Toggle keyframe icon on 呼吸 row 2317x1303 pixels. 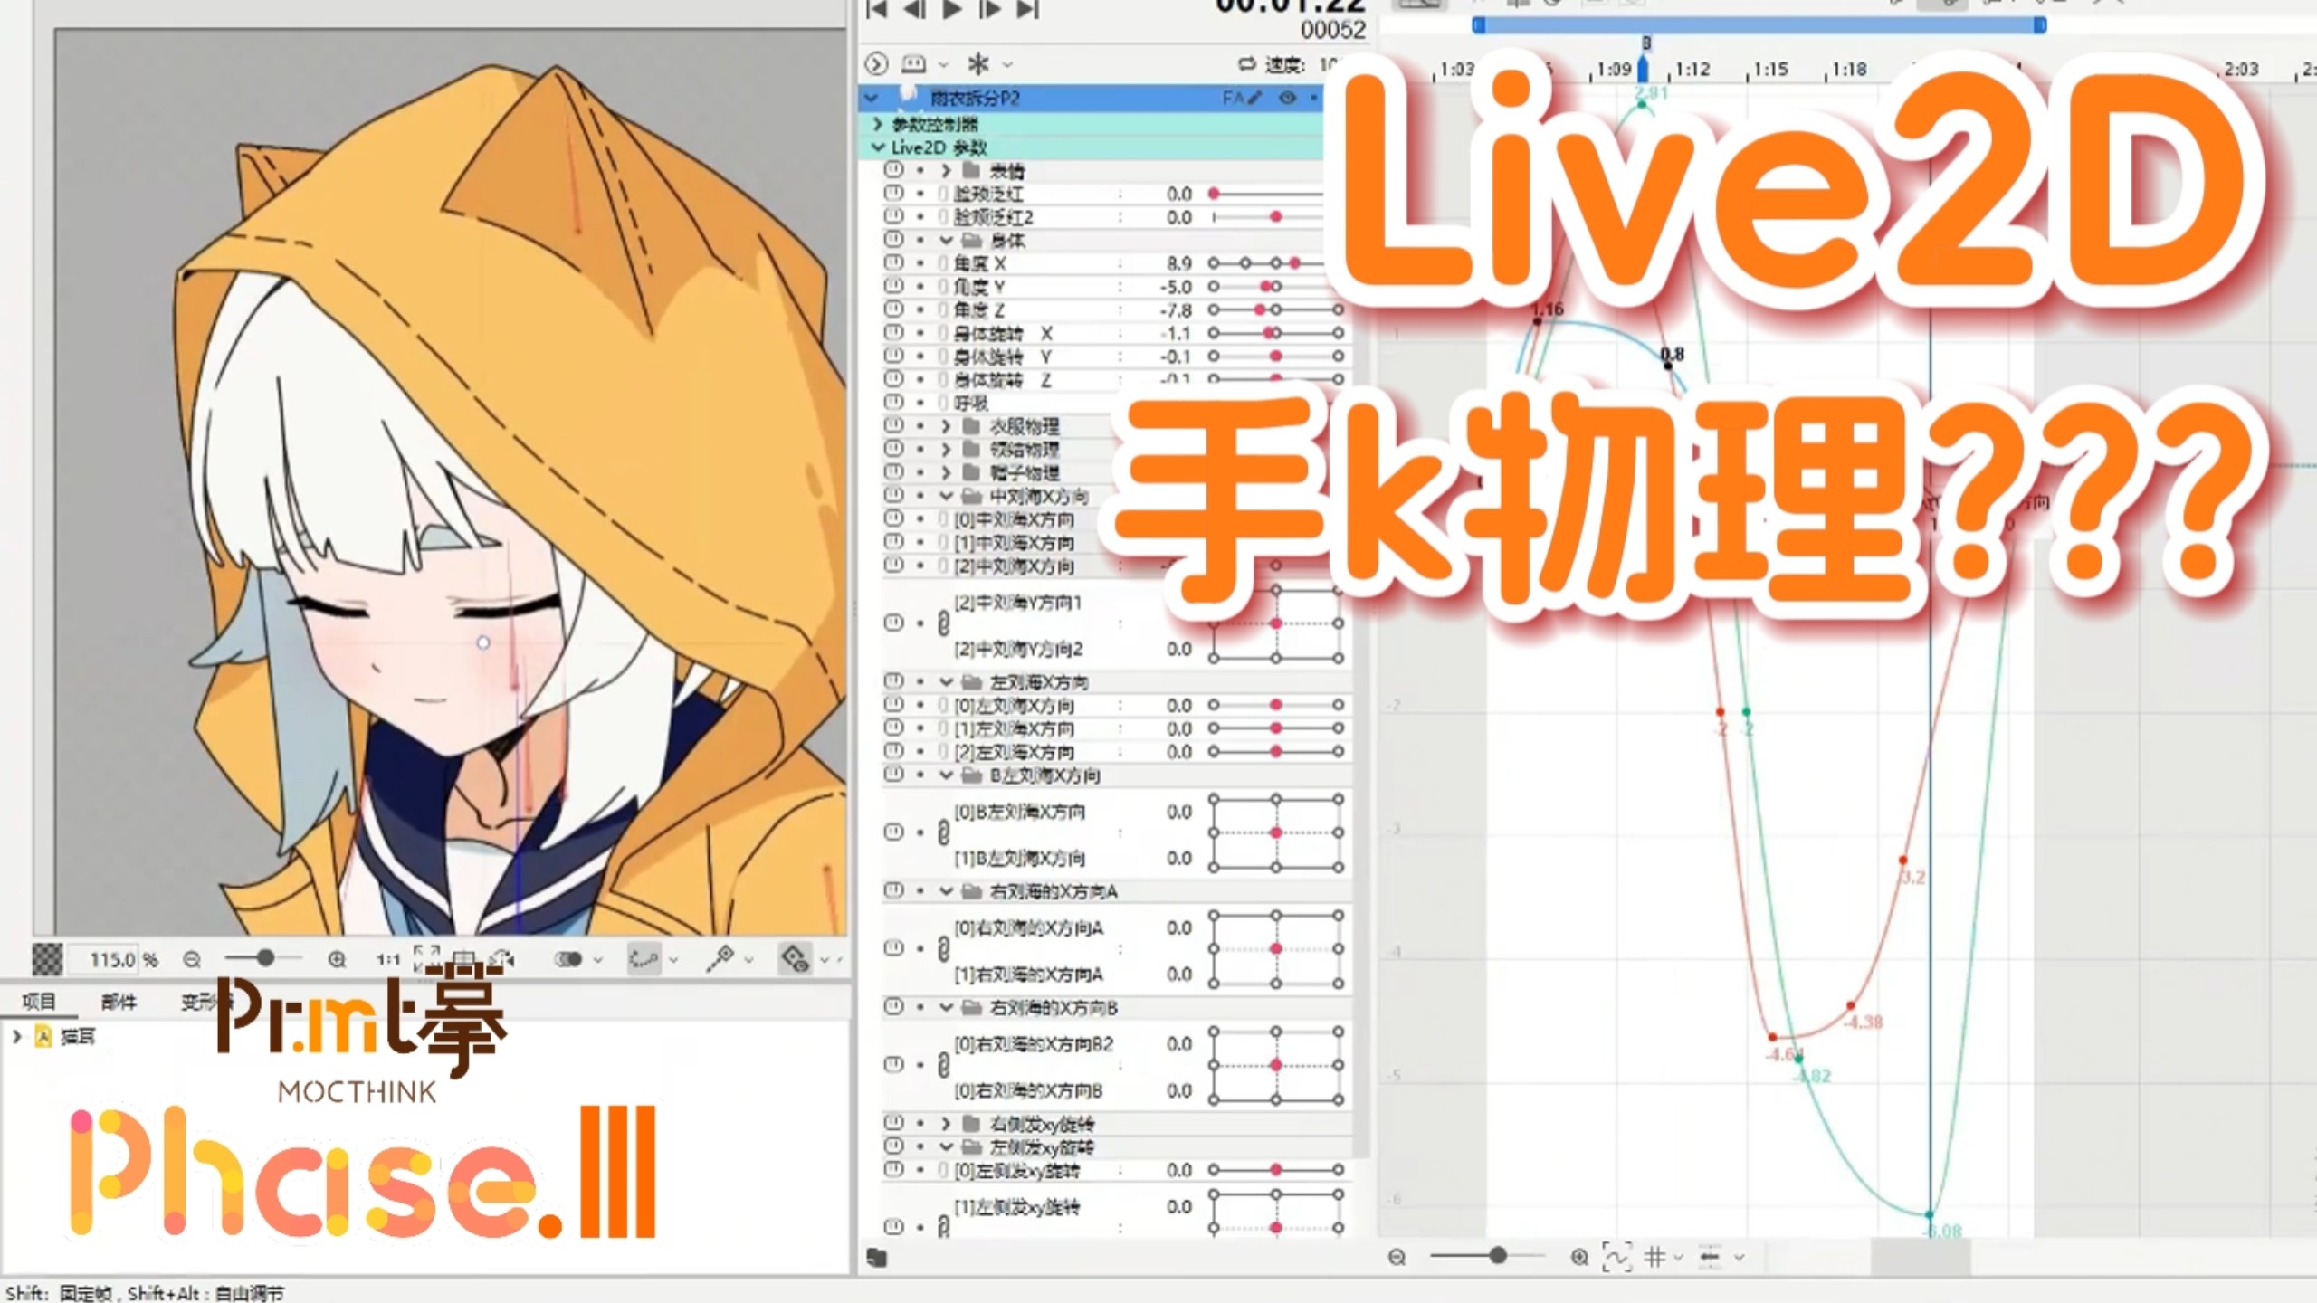pyautogui.click(x=893, y=403)
